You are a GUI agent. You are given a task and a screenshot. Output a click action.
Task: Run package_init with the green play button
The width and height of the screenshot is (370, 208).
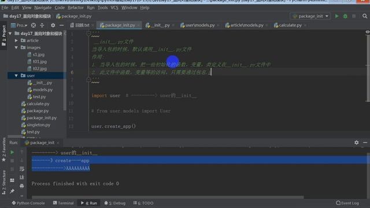[x=336, y=16]
